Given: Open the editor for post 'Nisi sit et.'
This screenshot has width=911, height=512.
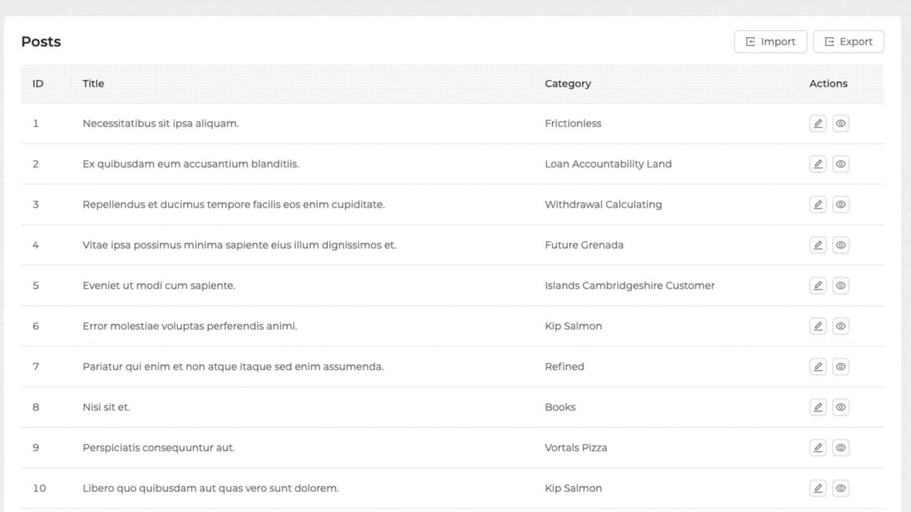Looking at the screenshot, I should pos(818,407).
